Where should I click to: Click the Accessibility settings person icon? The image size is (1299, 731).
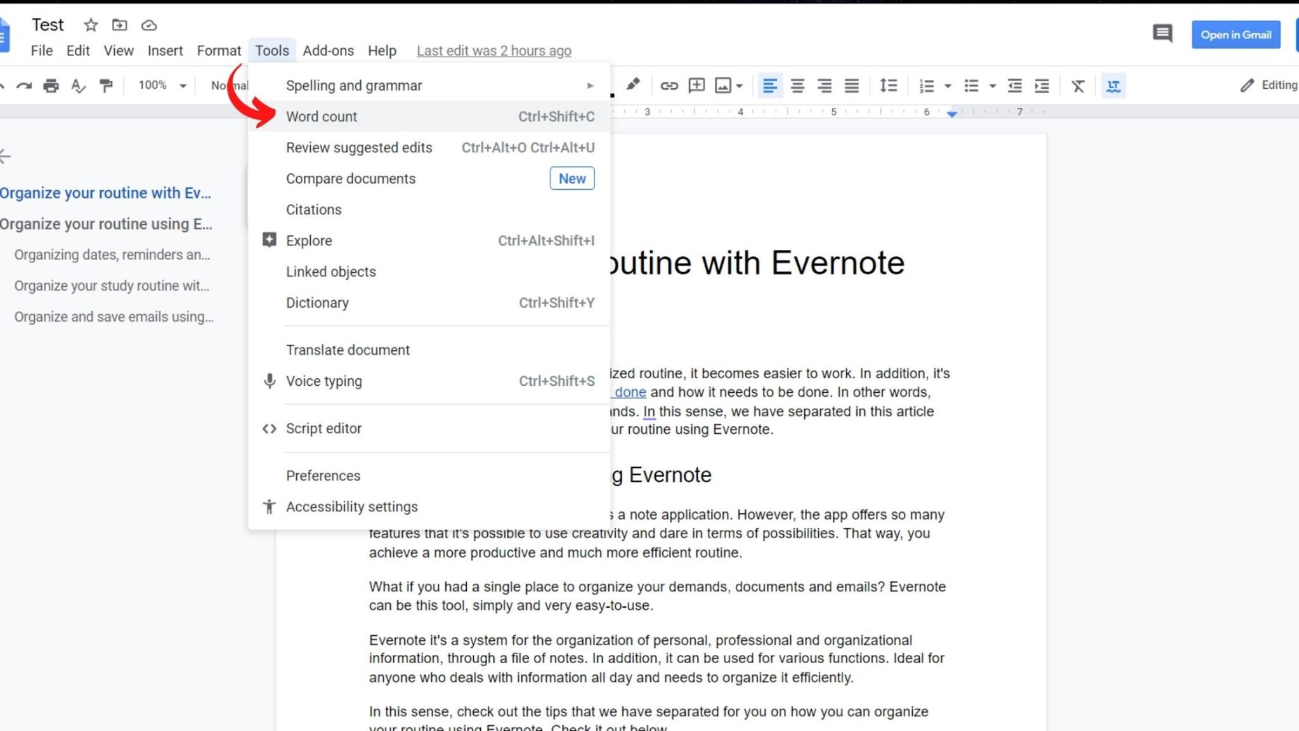point(270,506)
